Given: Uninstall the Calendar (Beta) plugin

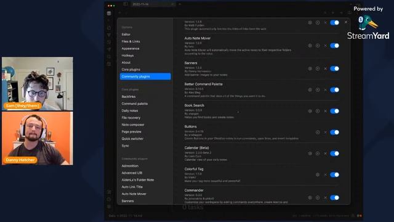Looking at the screenshot, I should 326,154.
